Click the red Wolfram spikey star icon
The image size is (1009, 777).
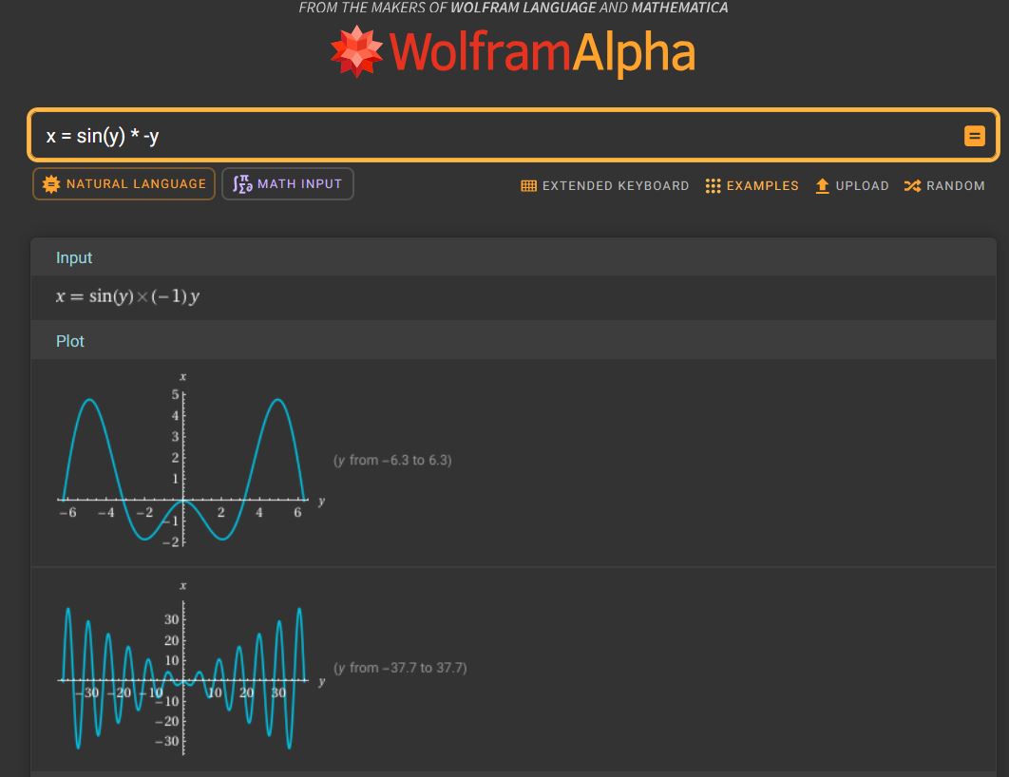(x=356, y=51)
